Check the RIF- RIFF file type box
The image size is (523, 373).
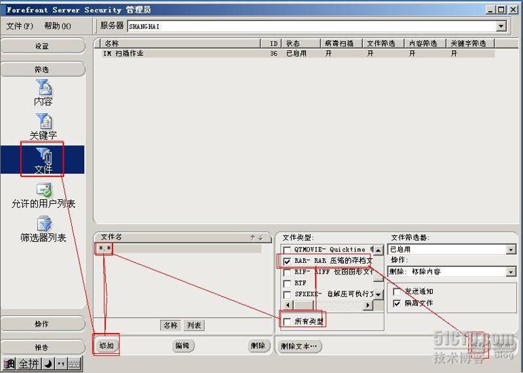pyautogui.click(x=287, y=272)
